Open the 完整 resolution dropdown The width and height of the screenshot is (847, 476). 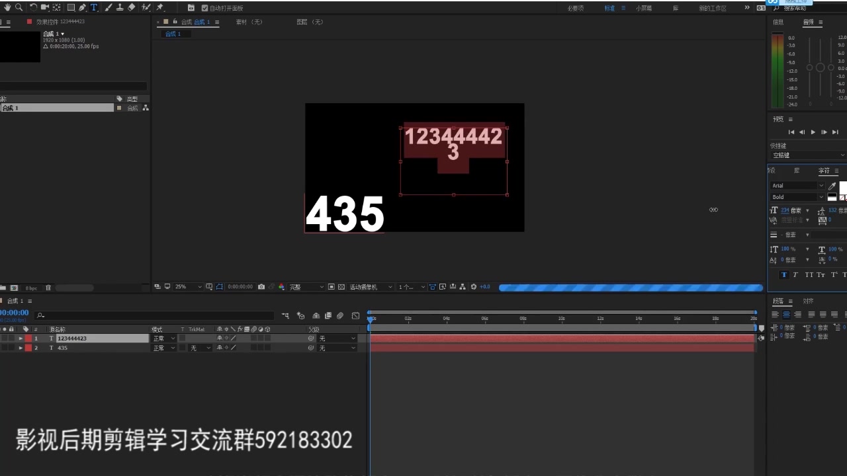pos(307,287)
